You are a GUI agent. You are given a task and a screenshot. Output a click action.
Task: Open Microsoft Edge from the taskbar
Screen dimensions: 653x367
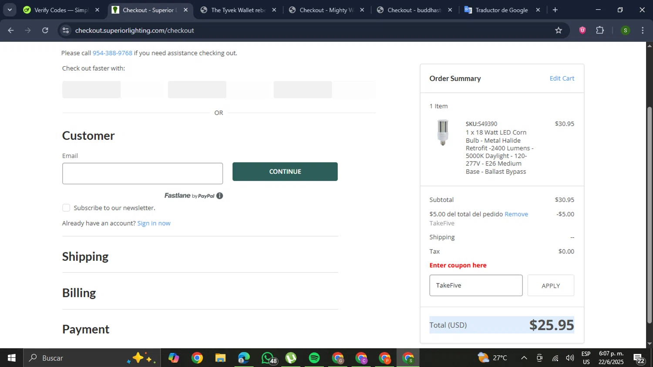pyautogui.click(x=244, y=358)
